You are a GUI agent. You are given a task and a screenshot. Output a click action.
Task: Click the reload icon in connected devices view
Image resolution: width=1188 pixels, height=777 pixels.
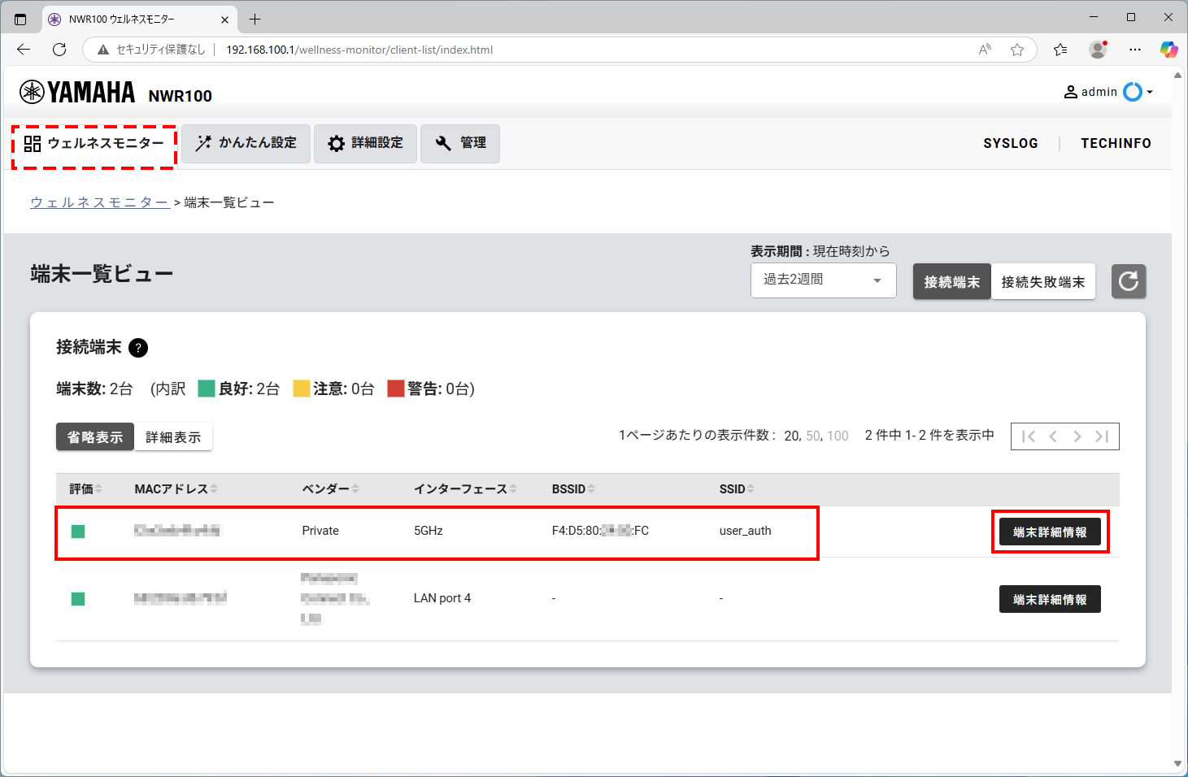[x=1128, y=281]
